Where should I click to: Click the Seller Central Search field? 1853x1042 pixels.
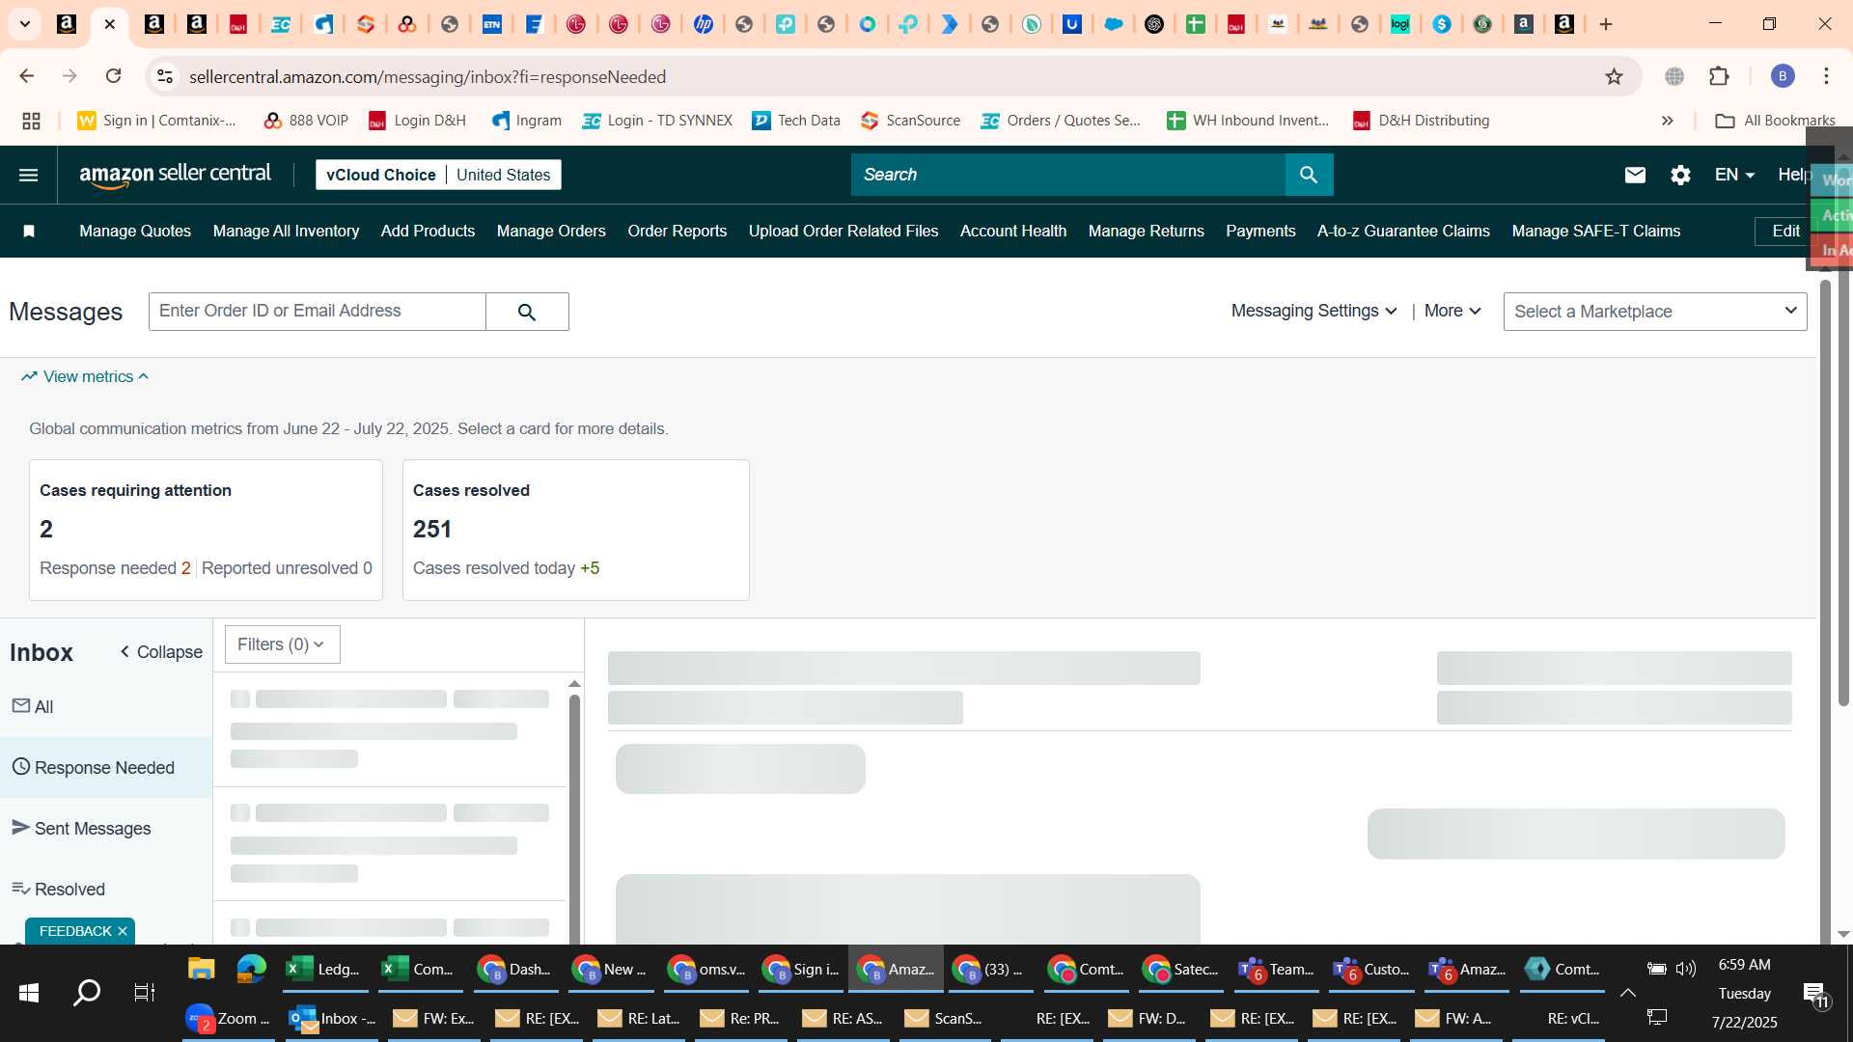pyautogui.click(x=1068, y=175)
